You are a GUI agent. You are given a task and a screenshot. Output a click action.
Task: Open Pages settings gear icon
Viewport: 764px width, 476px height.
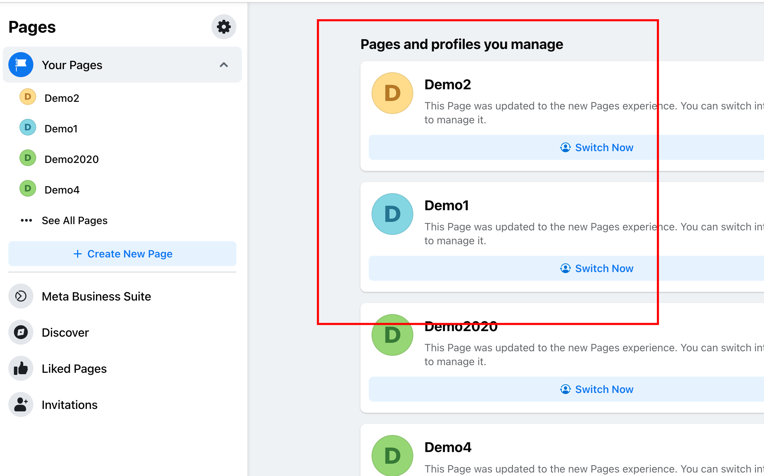point(223,27)
